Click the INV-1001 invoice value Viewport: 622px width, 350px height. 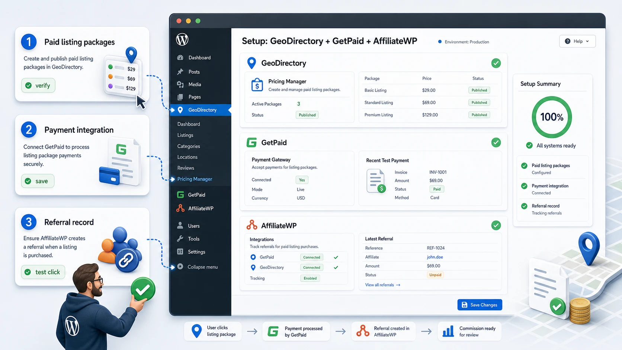(438, 172)
